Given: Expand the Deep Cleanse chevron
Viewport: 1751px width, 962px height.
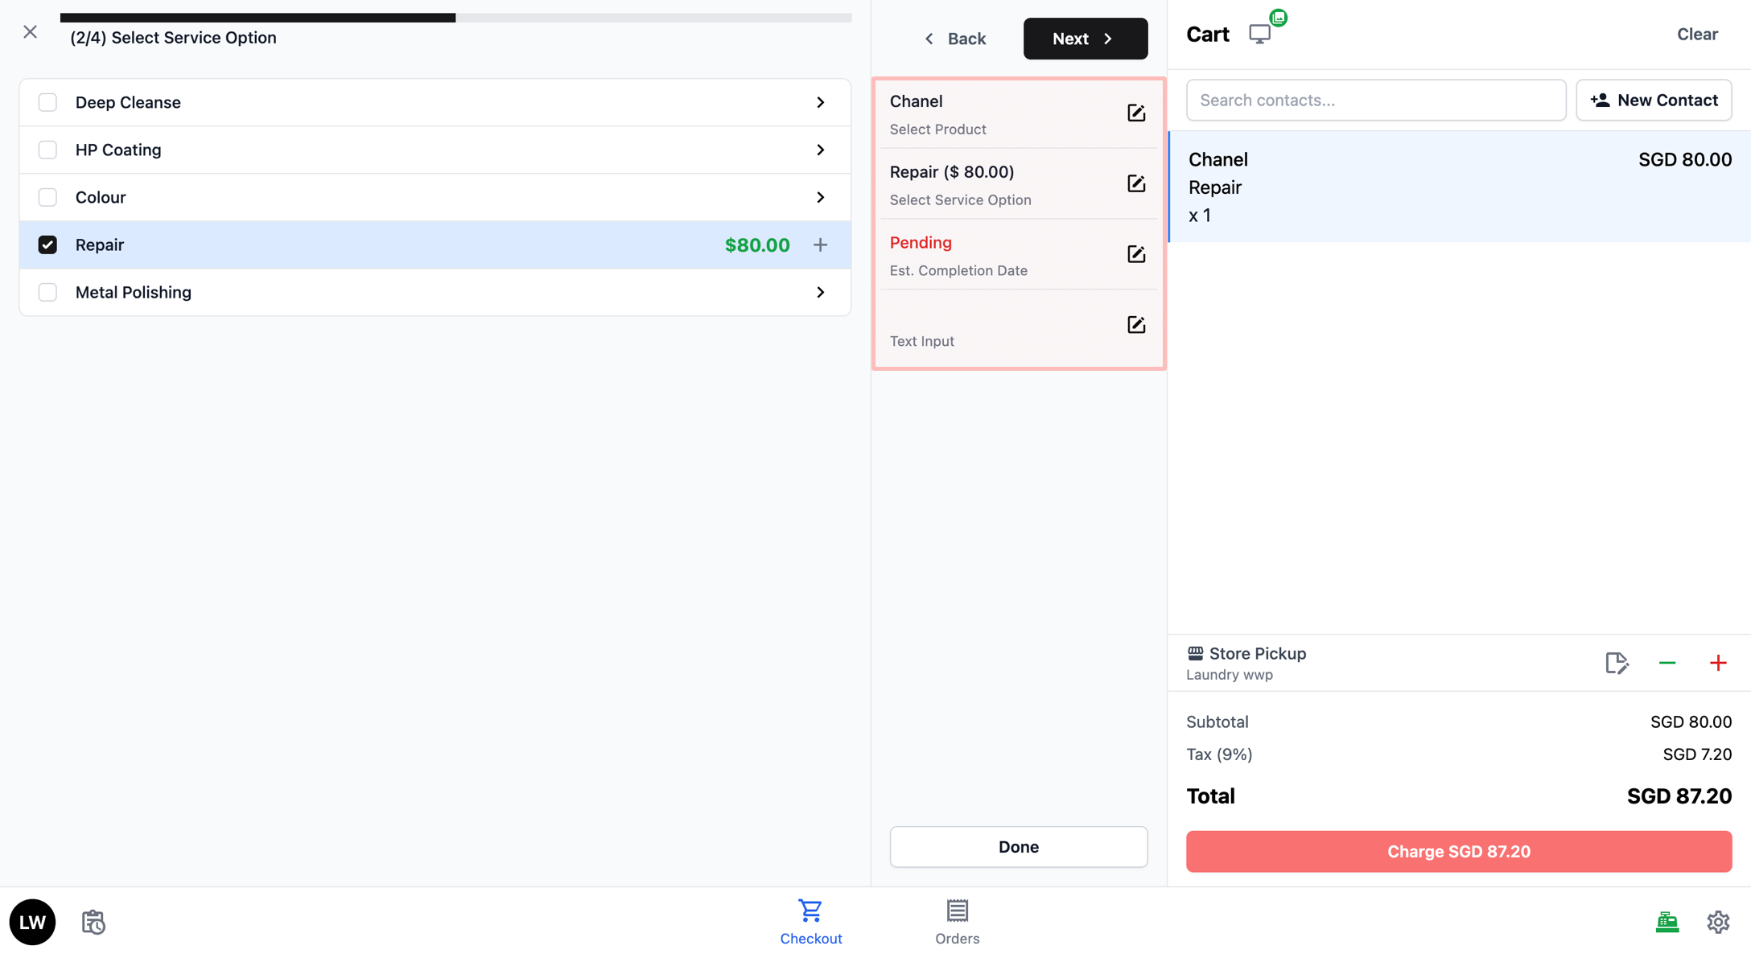Looking at the screenshot, I should pyautogui.click(x=820, y=102).
